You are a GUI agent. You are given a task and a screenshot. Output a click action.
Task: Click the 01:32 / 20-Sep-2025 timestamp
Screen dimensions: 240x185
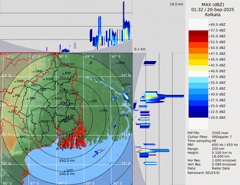tap(213, 10)
